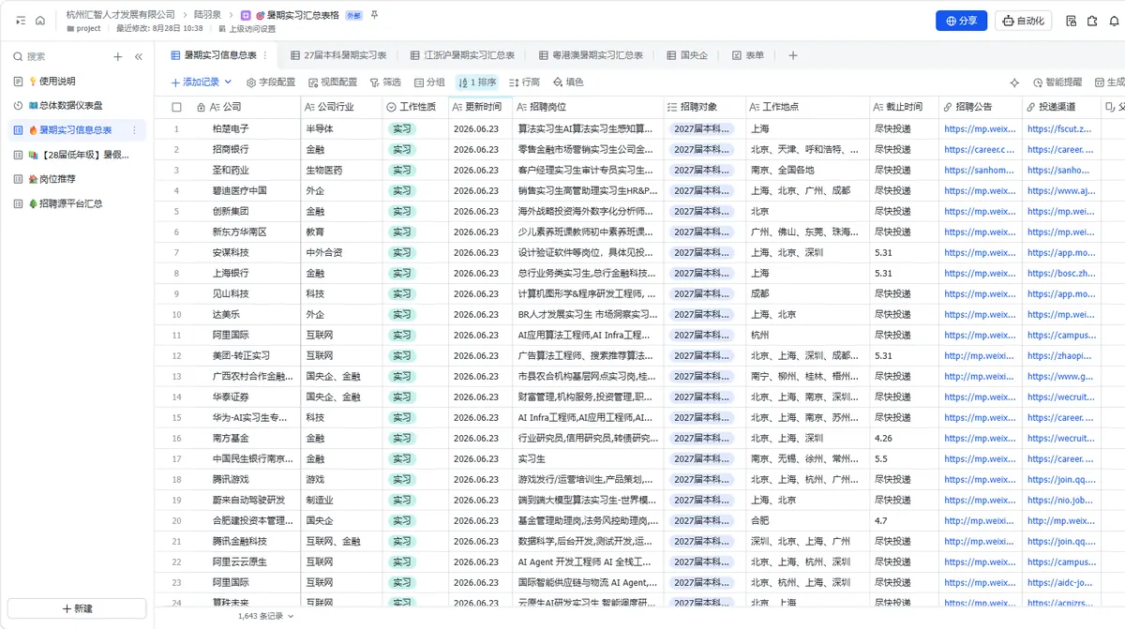The width and height of the screenshot is (1125, 629).
Task: Open the 投递渠道 link in the 腾讯游戏 row
Action: point(1061,479)
